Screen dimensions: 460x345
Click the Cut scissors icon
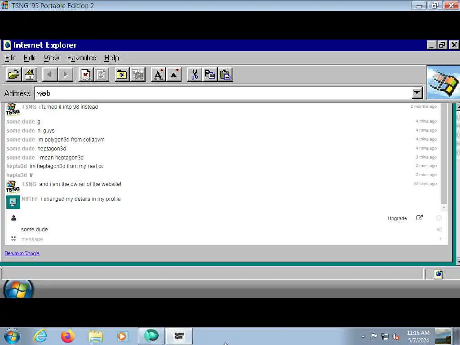194,75
